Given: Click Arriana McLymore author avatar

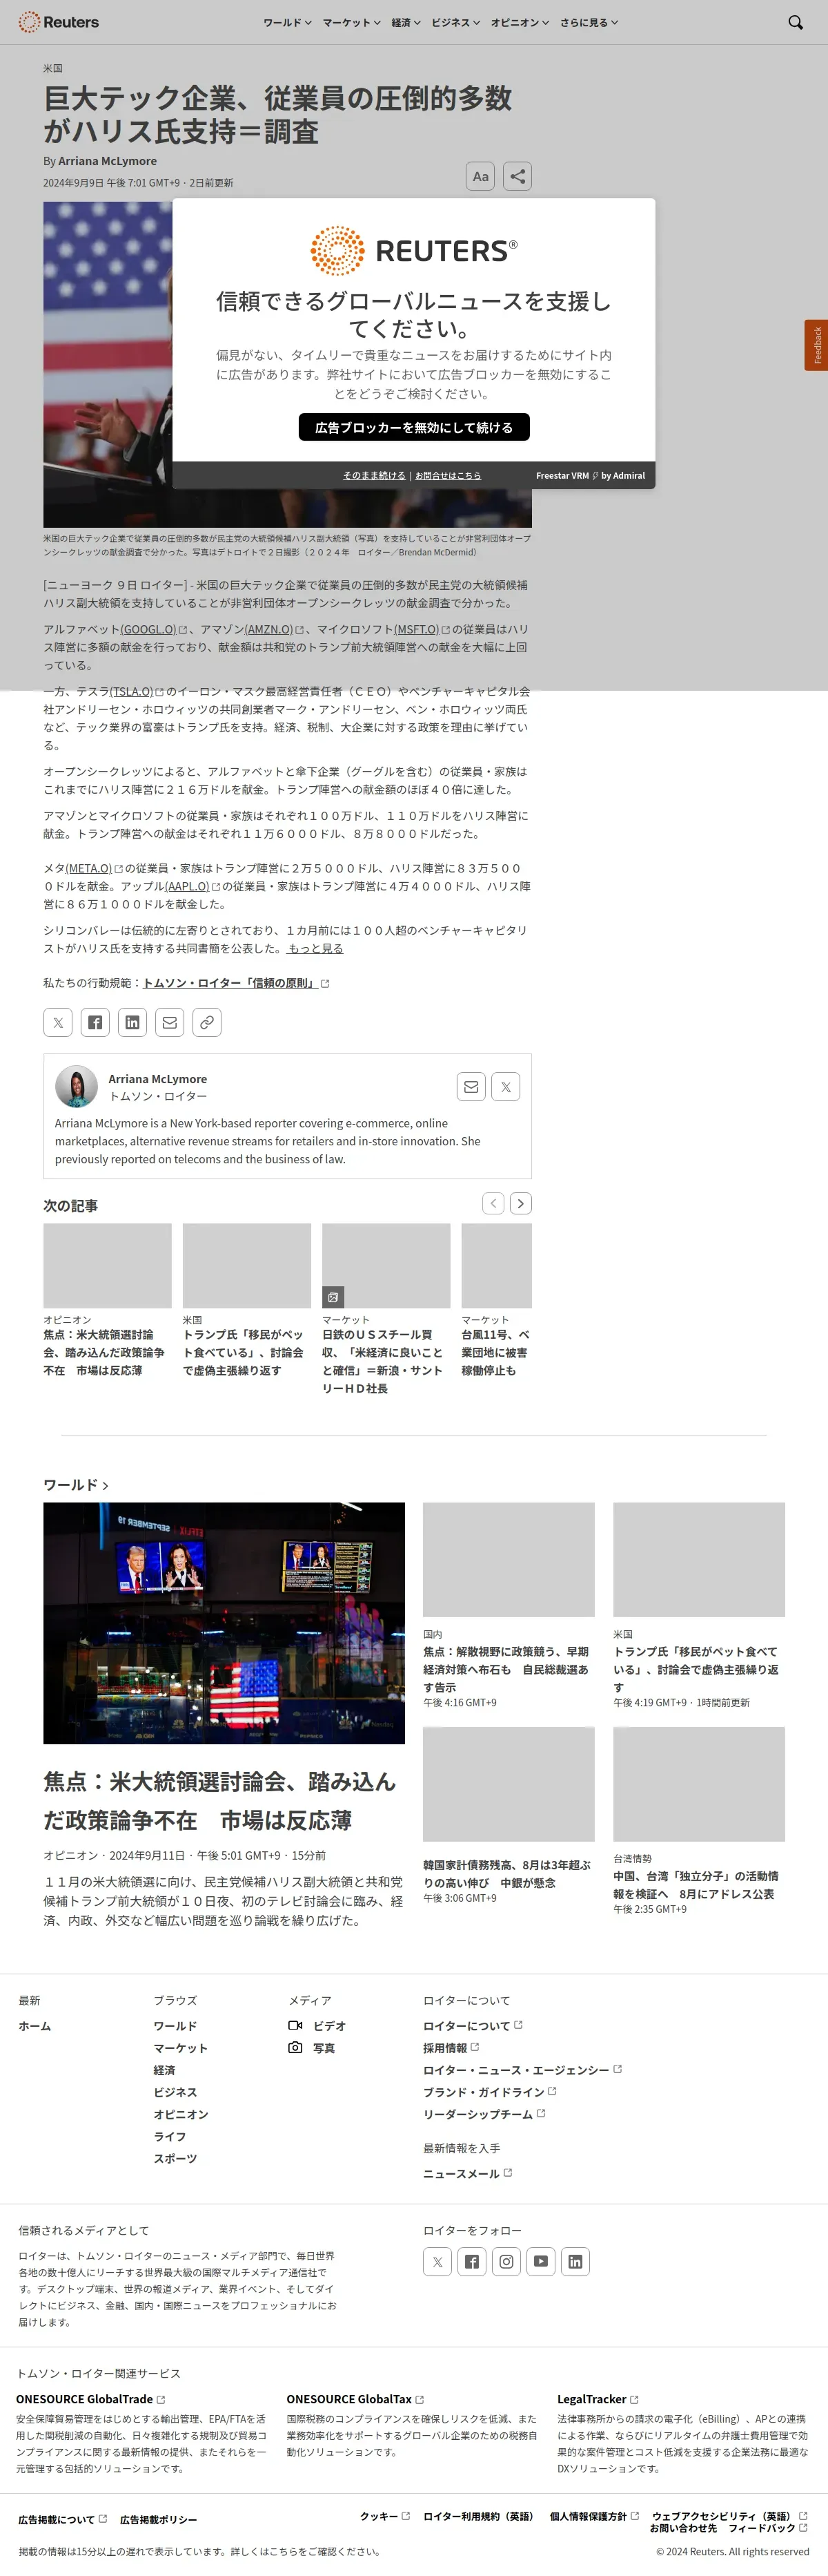Looking at the screenshot, I should (x=76, y=1086).
